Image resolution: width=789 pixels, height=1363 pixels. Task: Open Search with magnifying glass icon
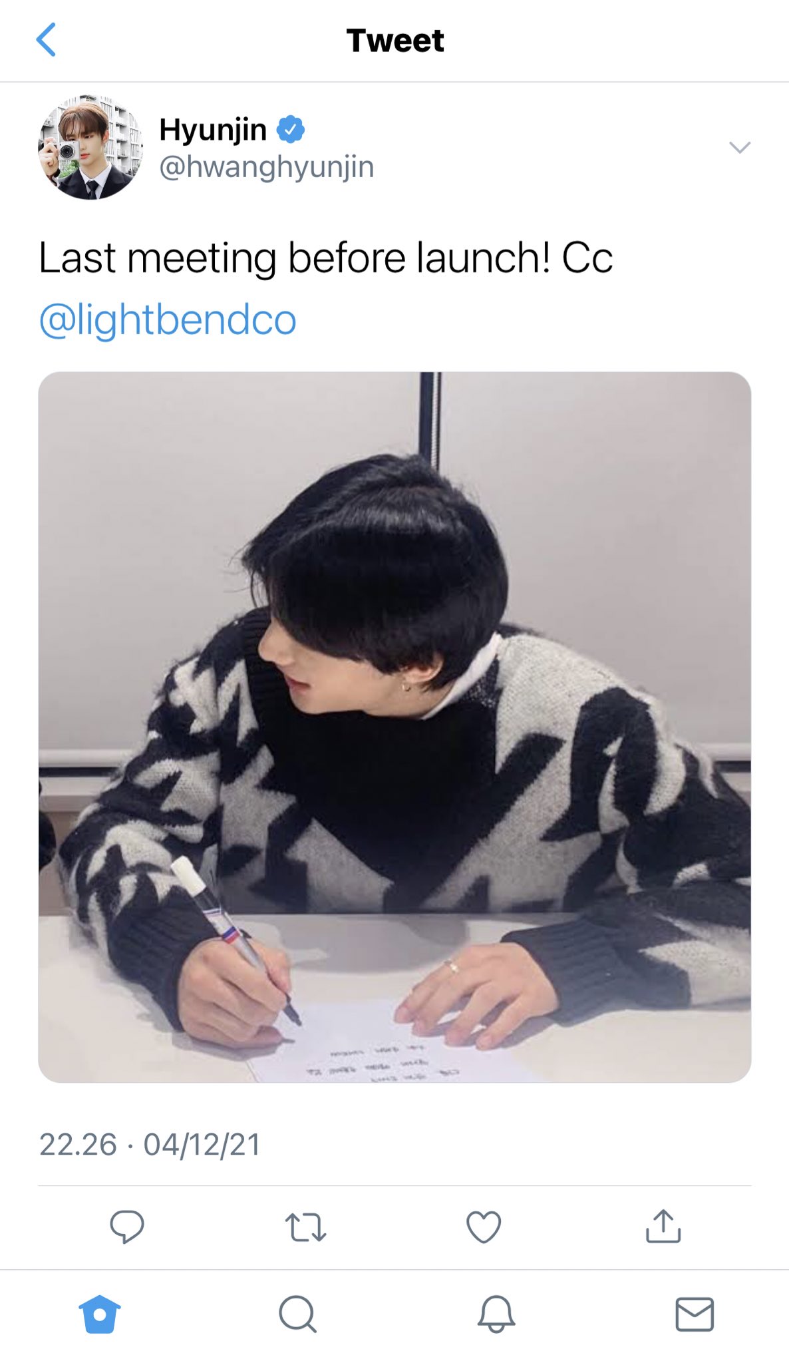[297, 1314]
